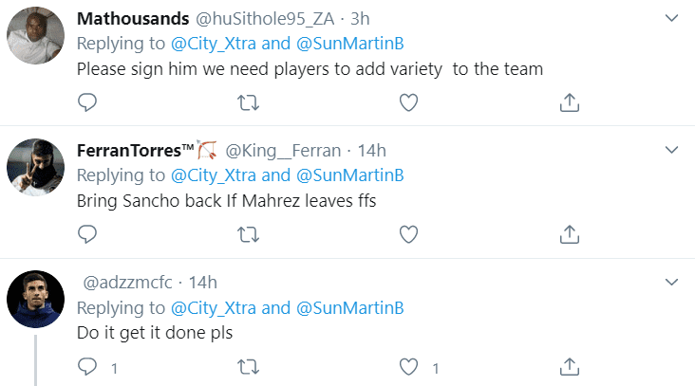The image size is (695, 386).
Task: Retweet "Bring Sancho back" tweet
Action: (248, 234)
